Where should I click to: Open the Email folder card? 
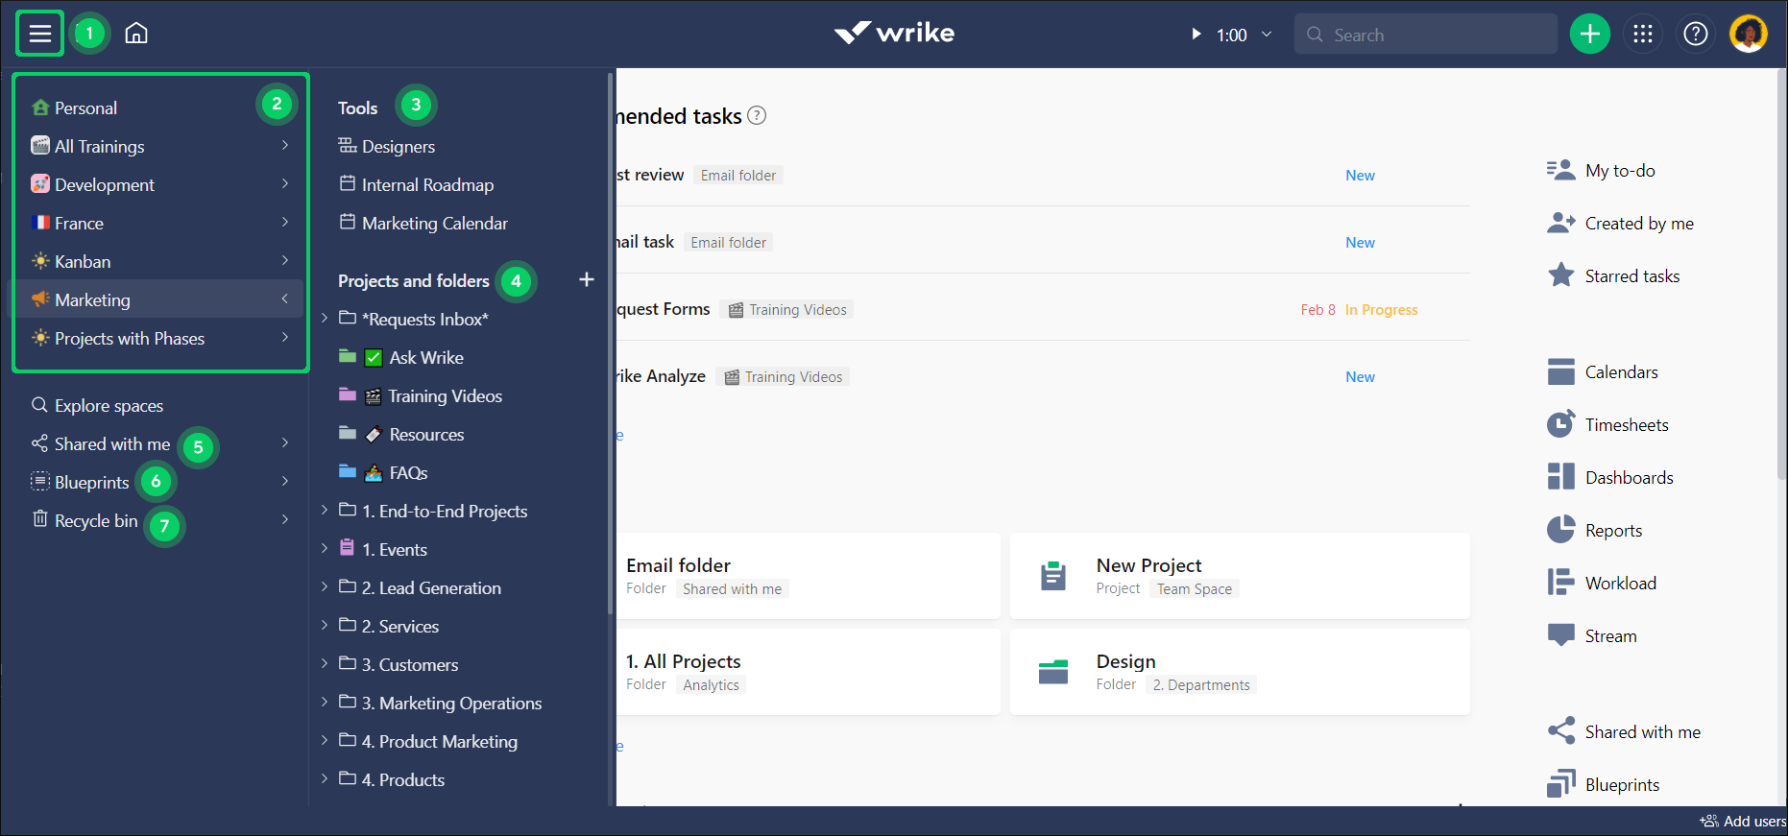(808, 576)
